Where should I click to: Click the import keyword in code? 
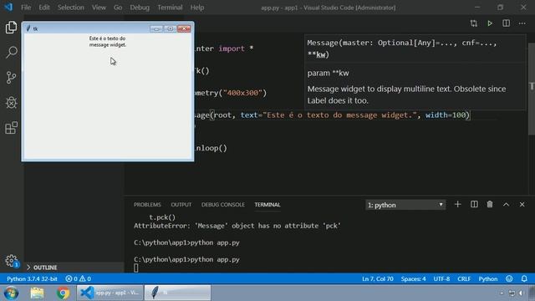232,48
